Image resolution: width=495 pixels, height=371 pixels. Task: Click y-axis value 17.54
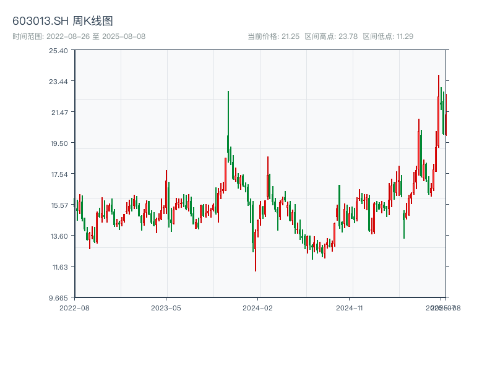[59, 174]
